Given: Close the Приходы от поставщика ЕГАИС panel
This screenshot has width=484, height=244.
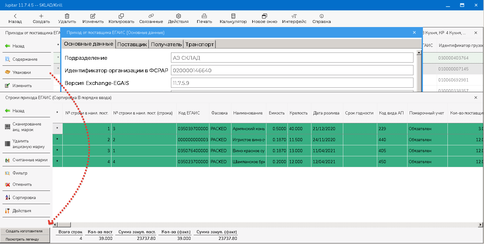Looking at the screenshot, I should pos(476,33).
